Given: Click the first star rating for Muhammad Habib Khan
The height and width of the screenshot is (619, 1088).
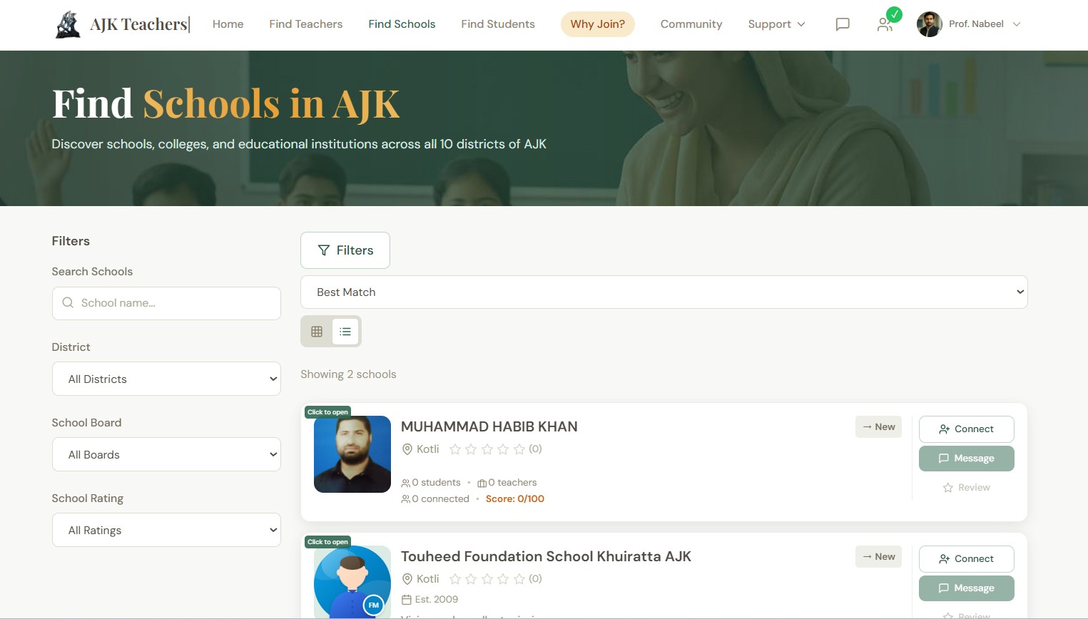Looking at the screenshot, I should coord(455,449).
